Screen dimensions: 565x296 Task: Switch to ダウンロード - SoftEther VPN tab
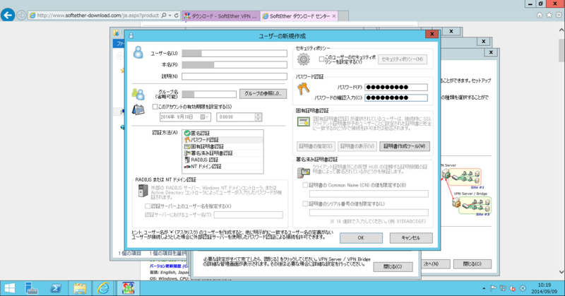pyautogui.click(x=221, y=16)
